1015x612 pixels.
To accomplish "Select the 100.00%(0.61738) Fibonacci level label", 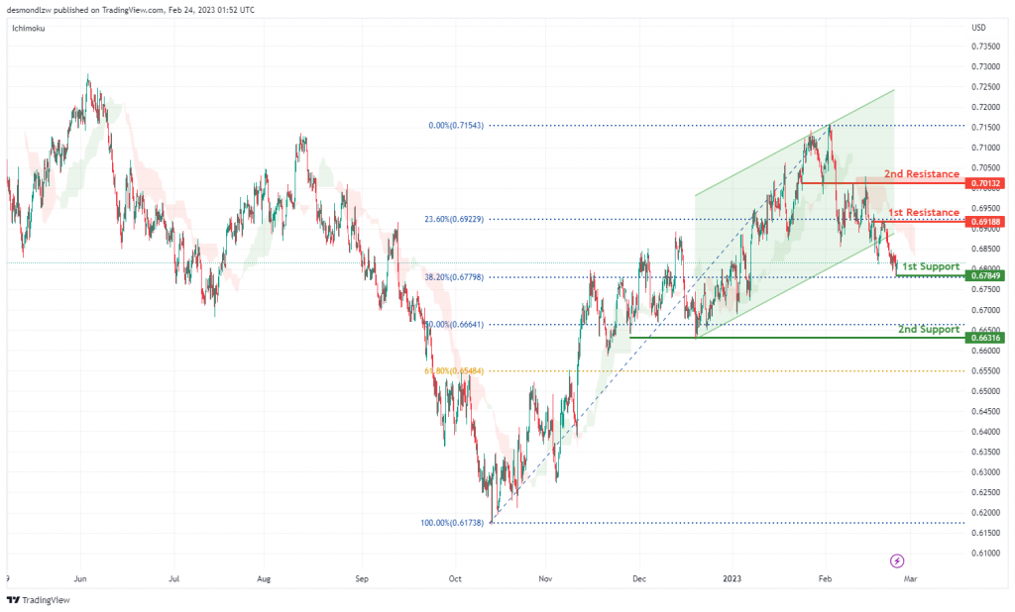I will point(452,523).
